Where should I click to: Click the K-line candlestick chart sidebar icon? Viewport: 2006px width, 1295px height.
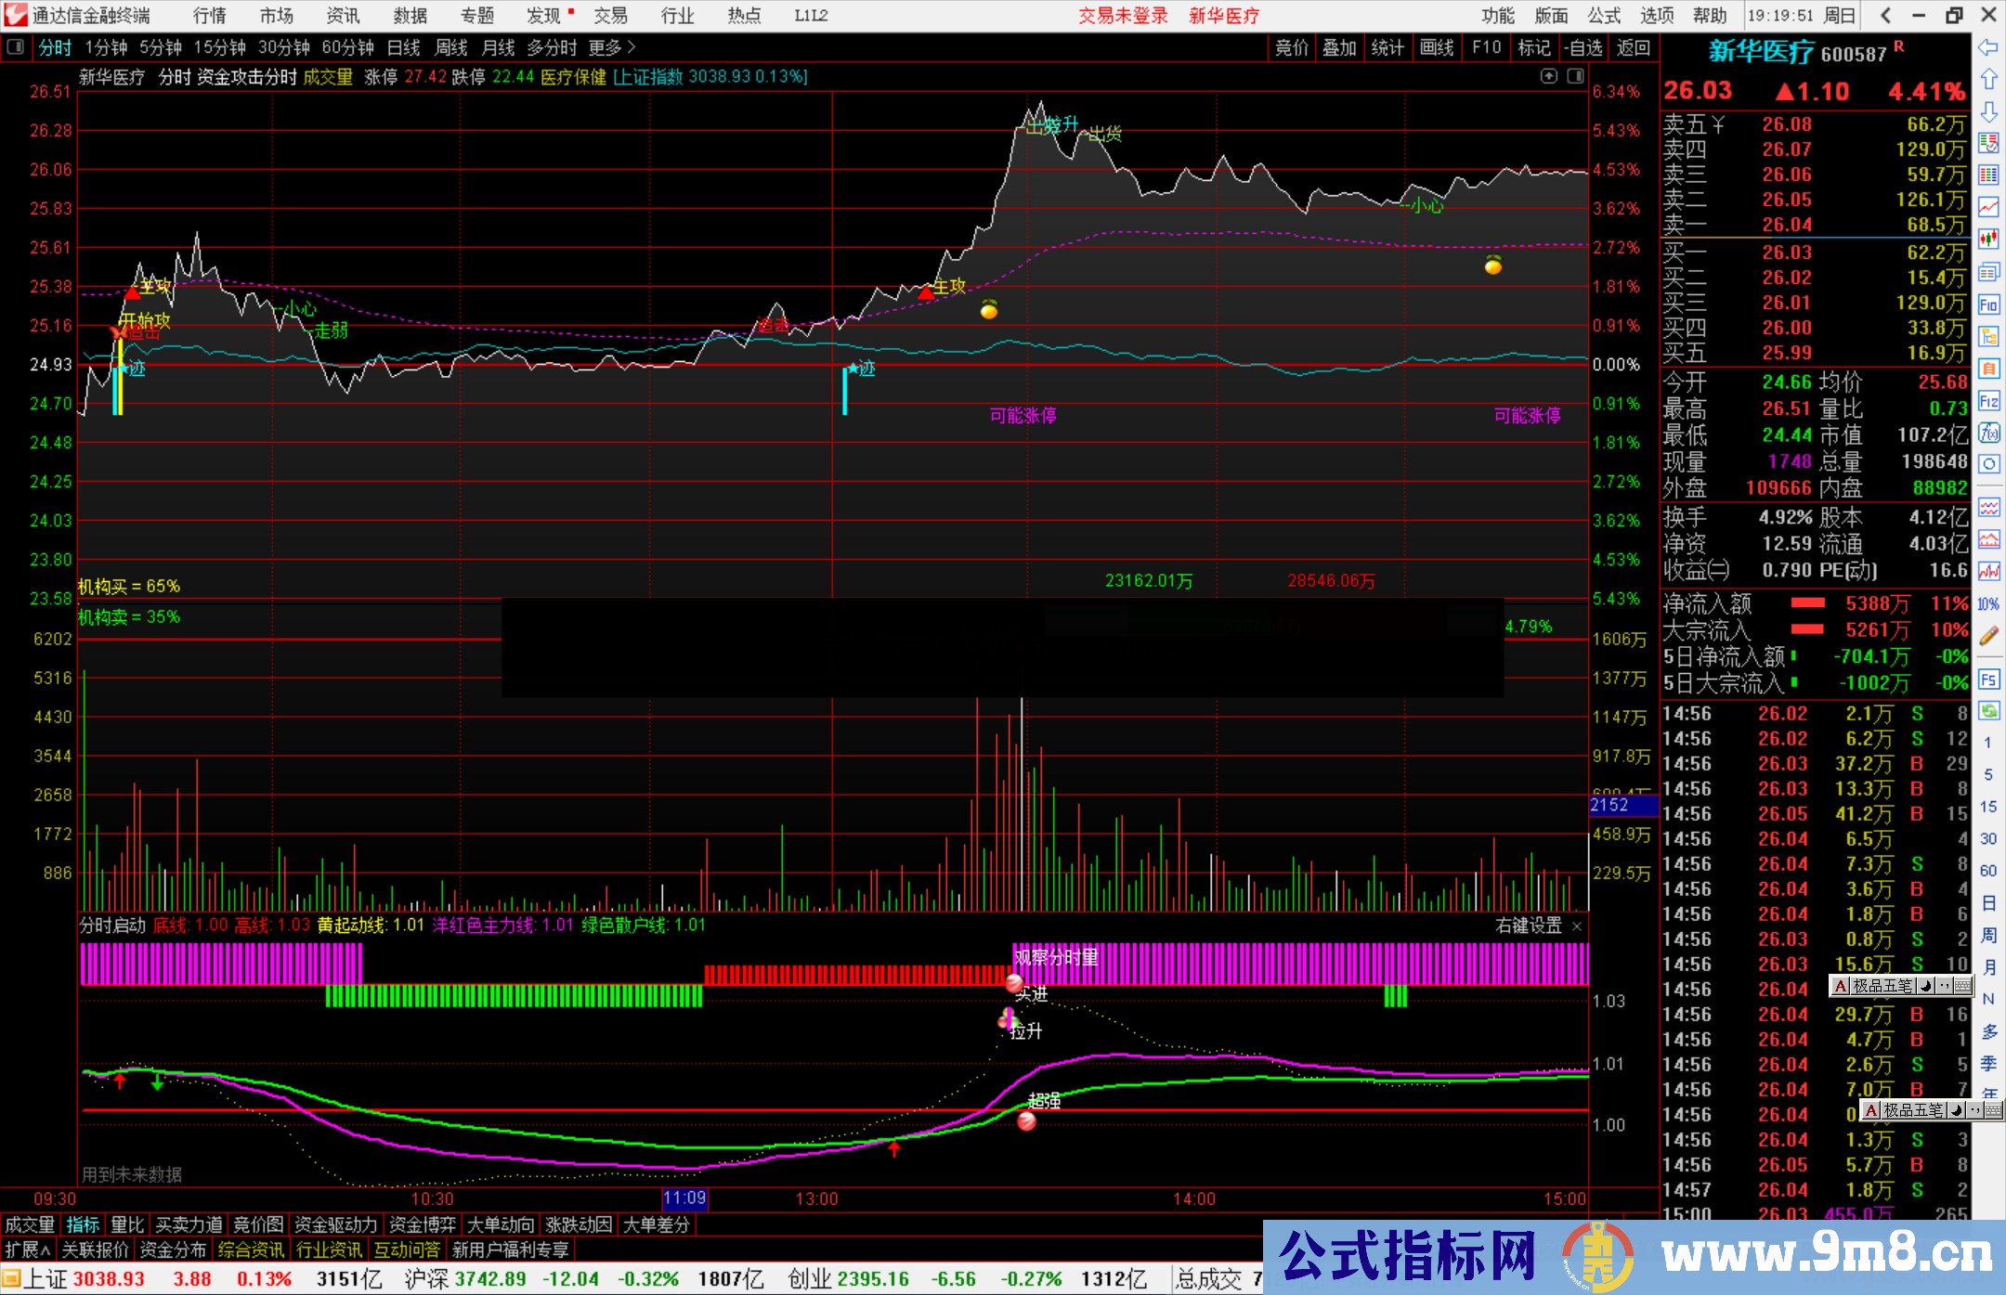(1988, 240)
